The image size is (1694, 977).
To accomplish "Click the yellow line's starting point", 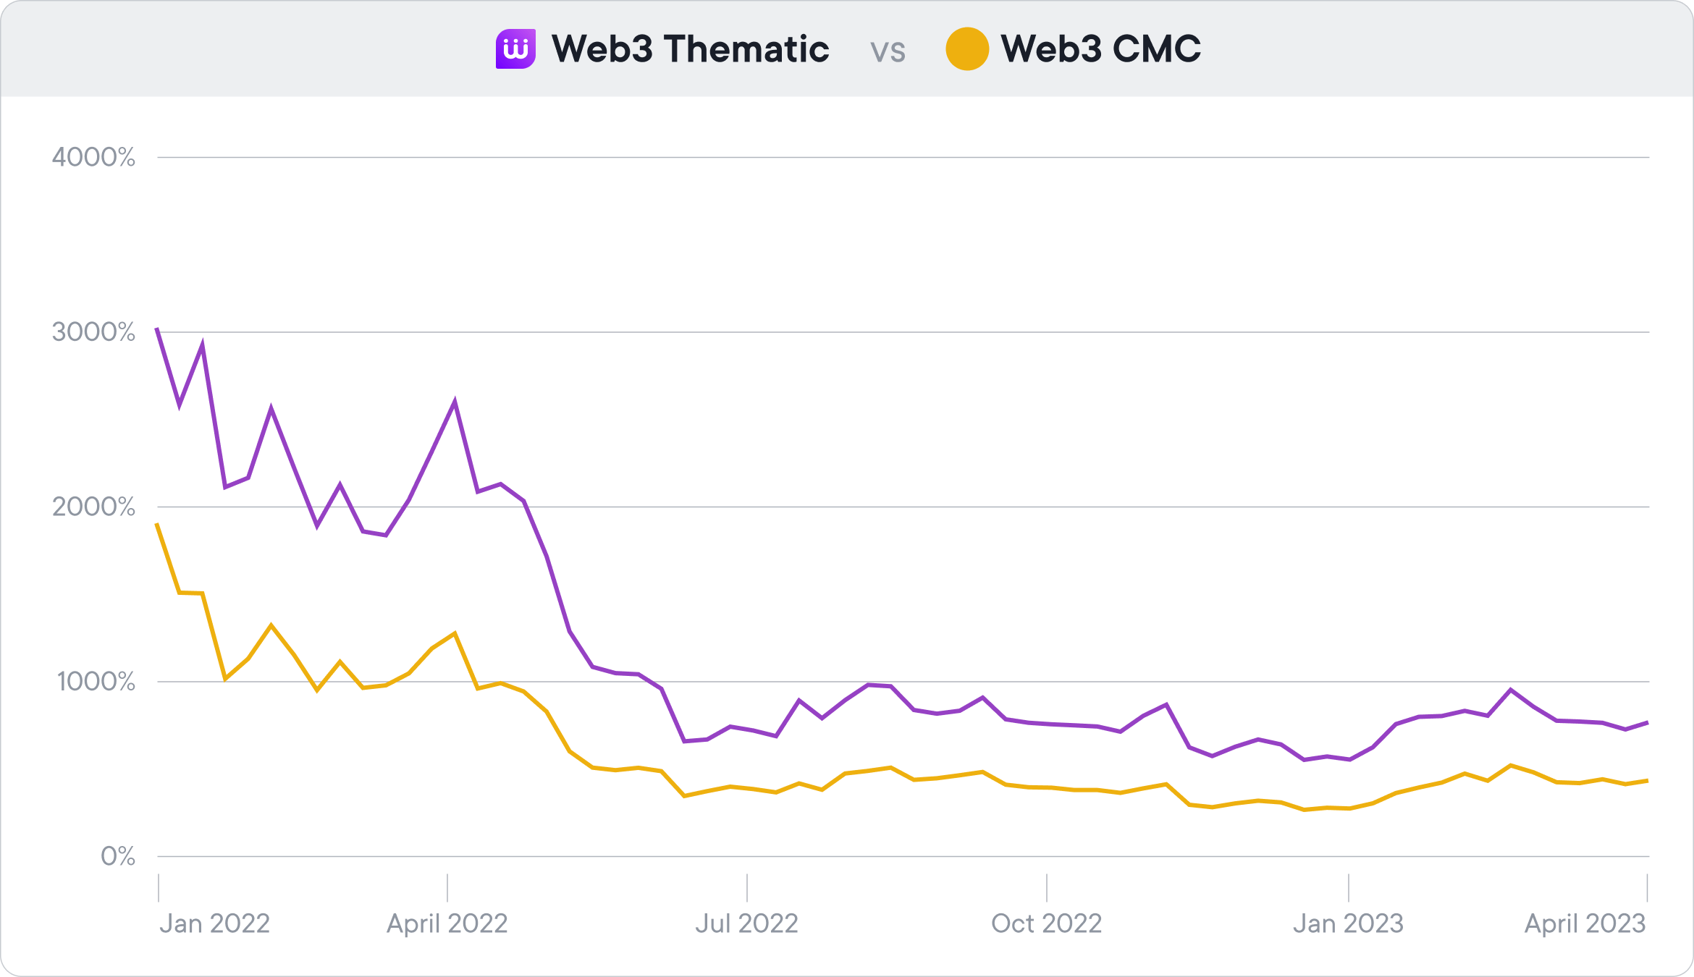I will coord(157,524).
